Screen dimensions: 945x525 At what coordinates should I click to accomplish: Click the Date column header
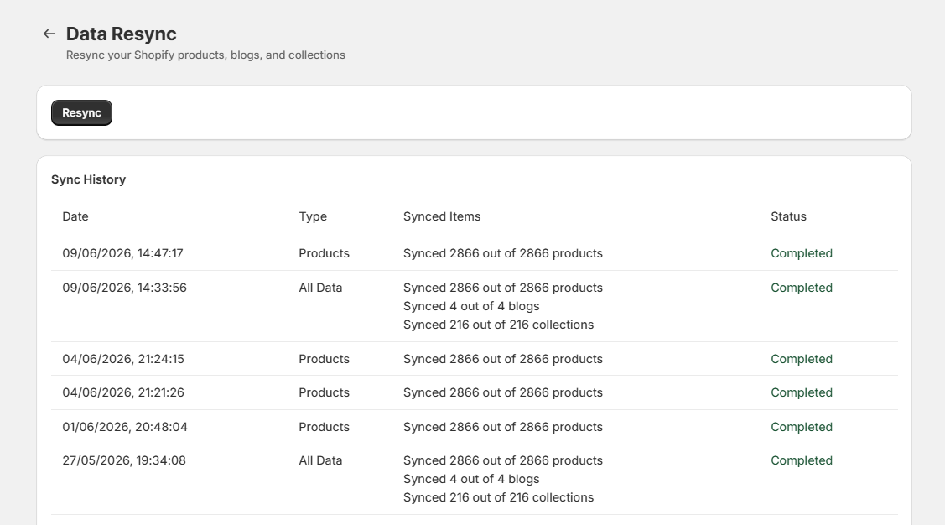coord(75,216)
